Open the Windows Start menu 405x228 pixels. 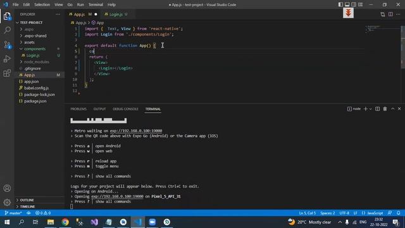tap(7, 222)
